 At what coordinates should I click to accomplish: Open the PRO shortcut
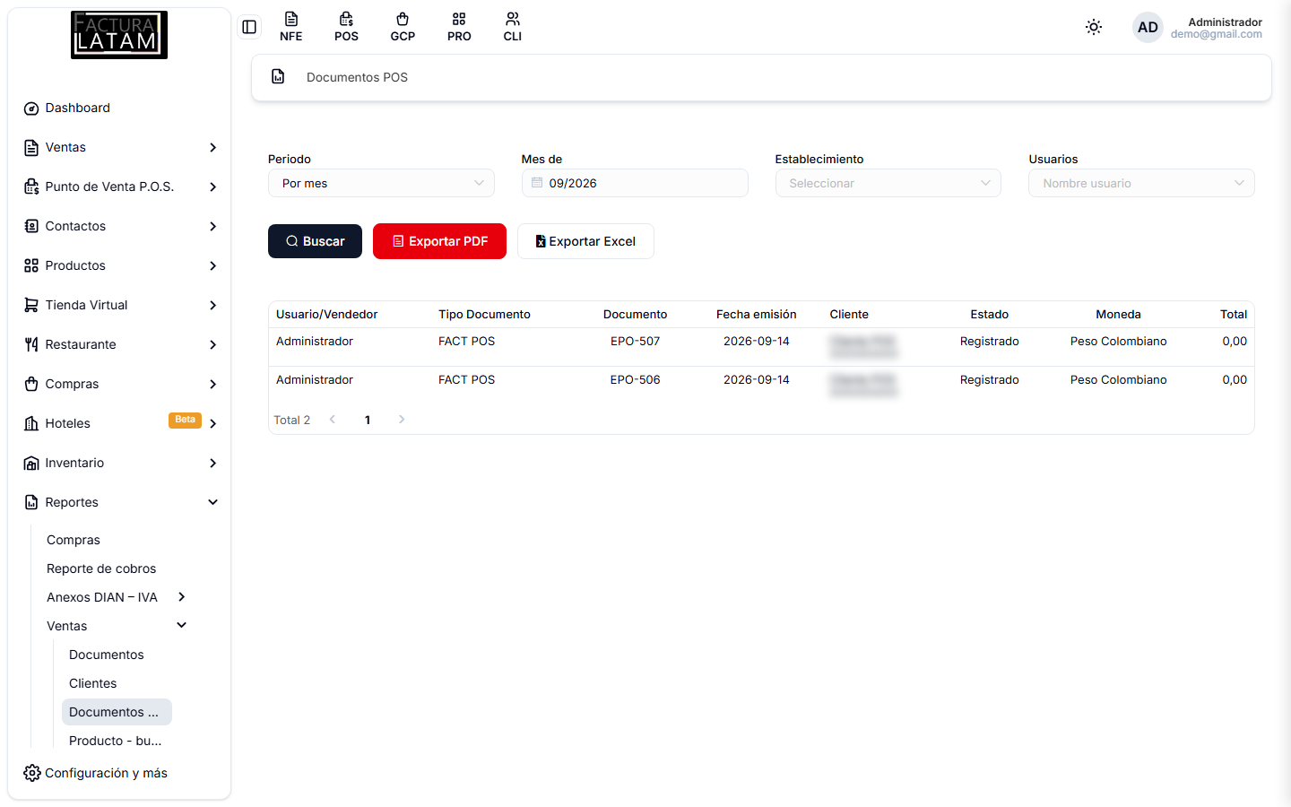coord(459,27)
